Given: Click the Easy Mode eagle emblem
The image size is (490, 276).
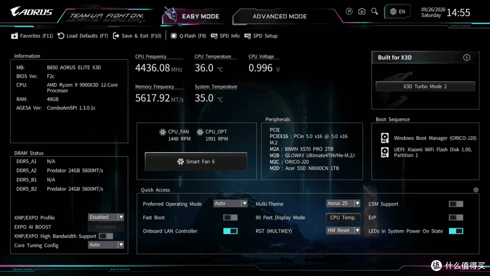Looking at the screenshot, I should (x=171, y=15).
